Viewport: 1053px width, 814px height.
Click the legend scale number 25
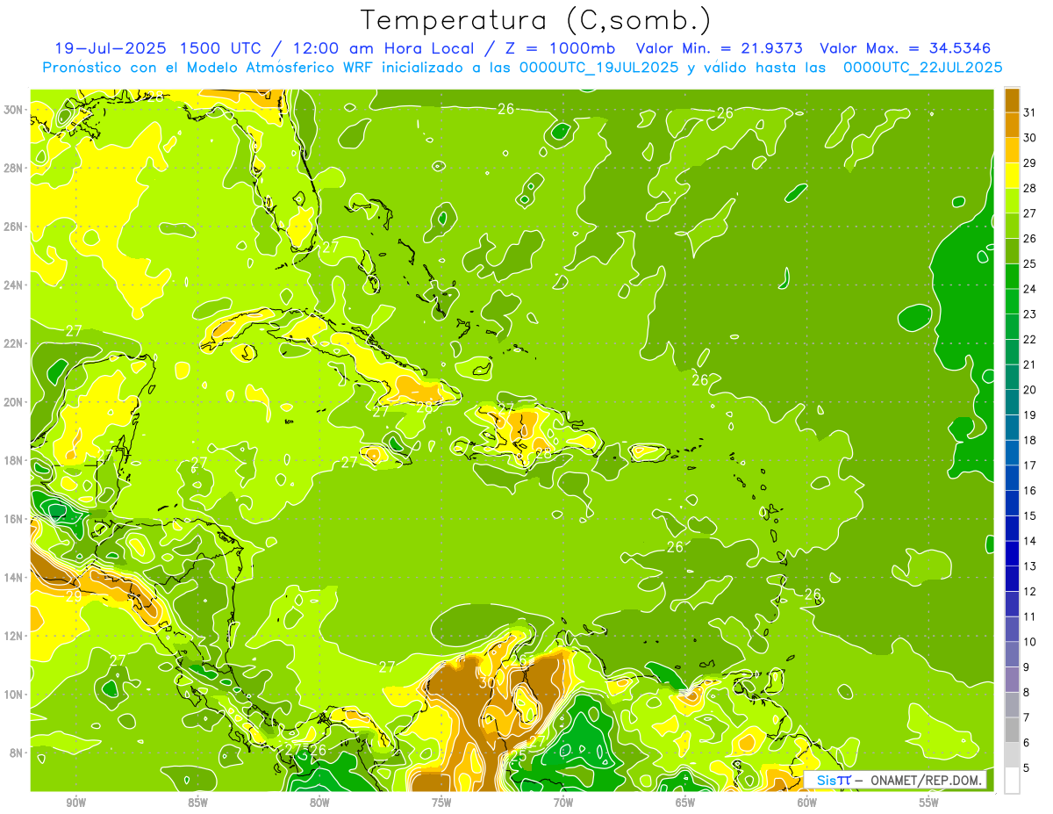[1030, 263]
